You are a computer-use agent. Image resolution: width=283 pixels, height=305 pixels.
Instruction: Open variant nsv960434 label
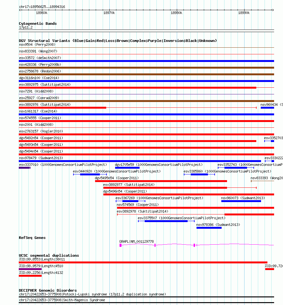(x=272, y=105)
